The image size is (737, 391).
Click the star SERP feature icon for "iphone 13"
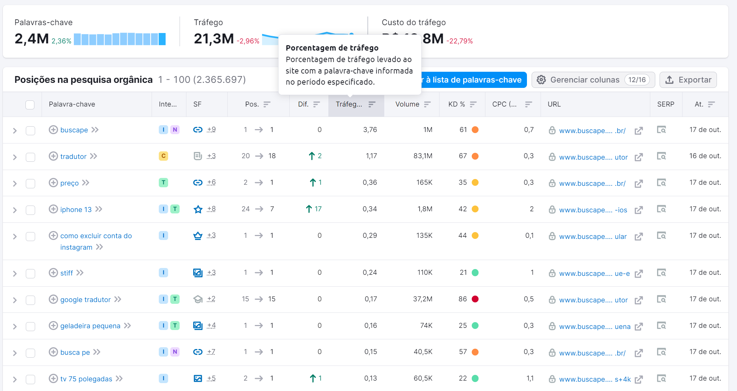[198, 209]
